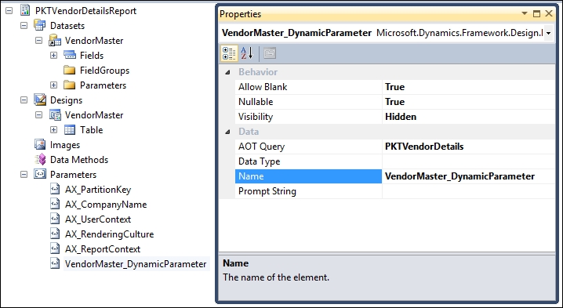563x308 pixels.
Task: Collapse the Behavior category in Properties
Action: [x=227, y=72]
